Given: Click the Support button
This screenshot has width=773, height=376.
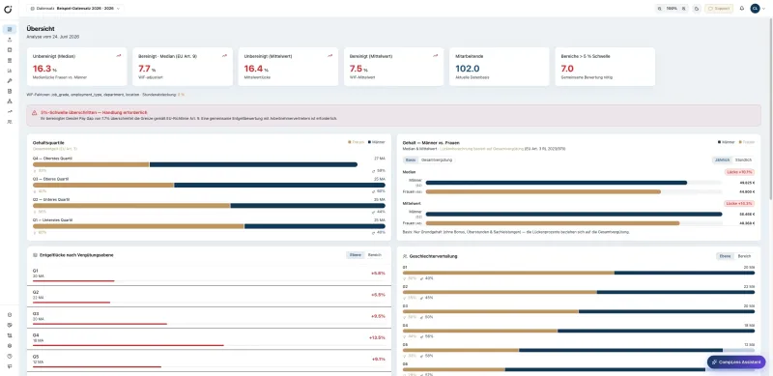Looking at the screenshot, I should tap(719, 9).
